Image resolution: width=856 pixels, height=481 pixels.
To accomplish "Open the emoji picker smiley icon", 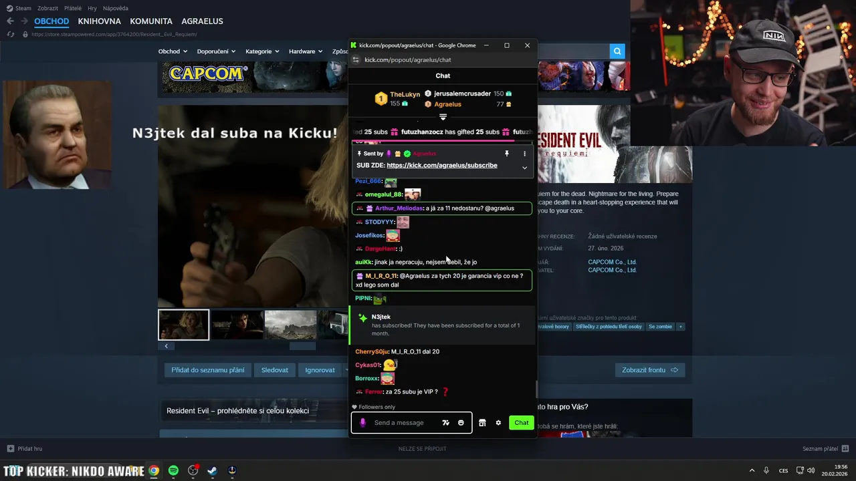I will (461, 422).
